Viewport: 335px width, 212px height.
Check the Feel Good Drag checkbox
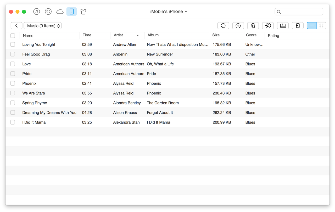[13, 54]
